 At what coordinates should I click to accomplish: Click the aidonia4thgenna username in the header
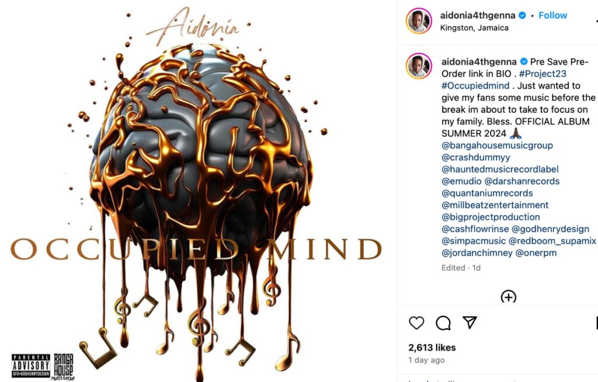478,15
